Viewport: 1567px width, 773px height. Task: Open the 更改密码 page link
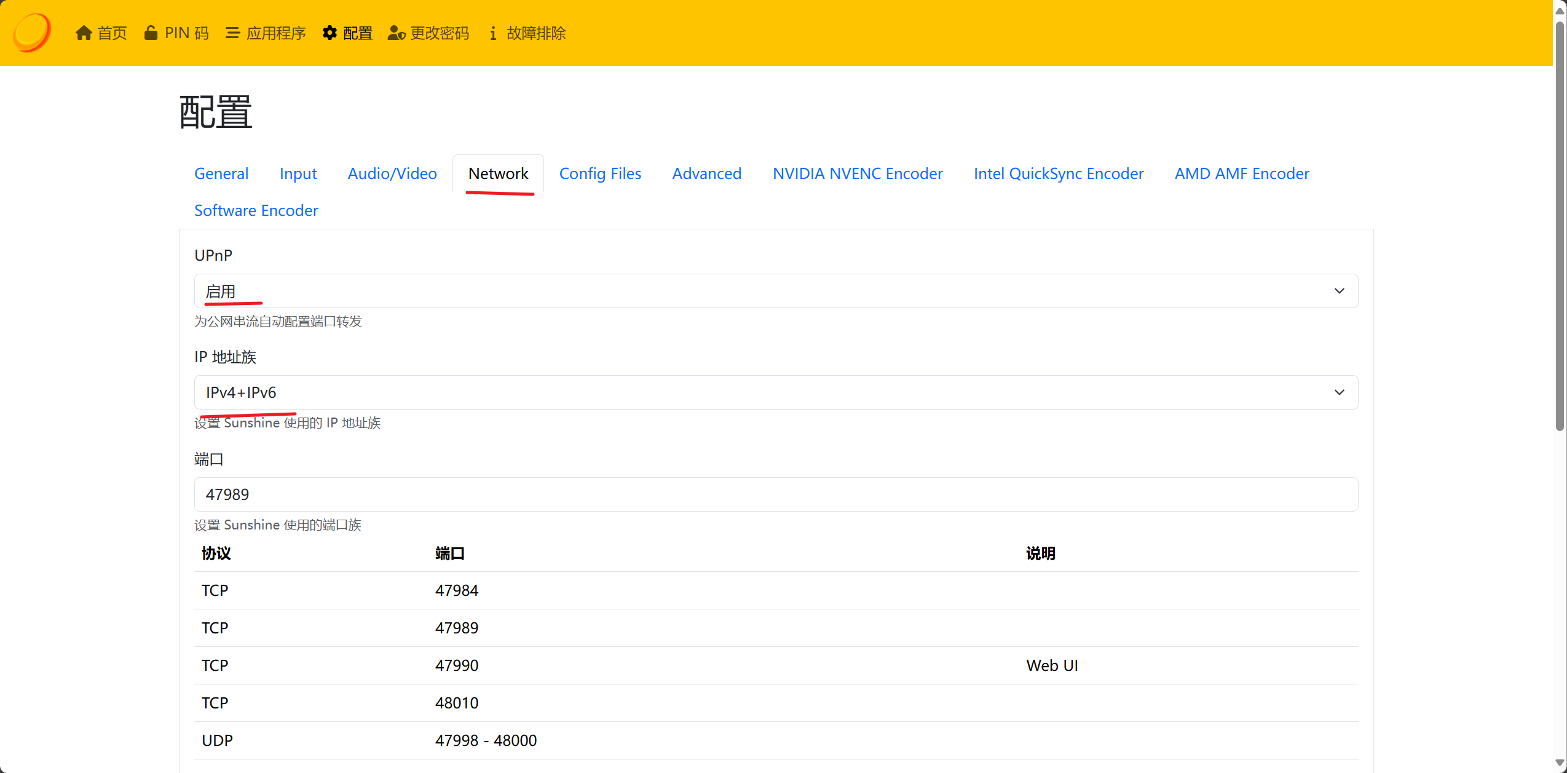coord(428,33)
